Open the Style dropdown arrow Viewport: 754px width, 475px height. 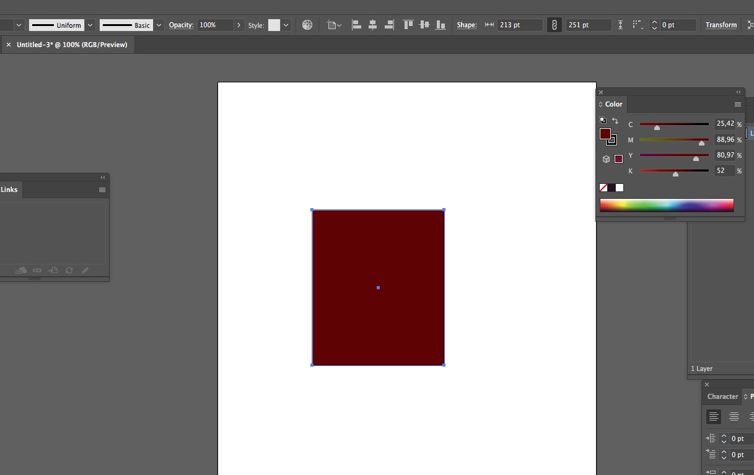coord(286,25)
